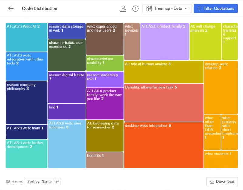Click the who: students 1 tile
The width and height of the screenshot is (243, 190).
pyautogui.click(x=221, y=159)
